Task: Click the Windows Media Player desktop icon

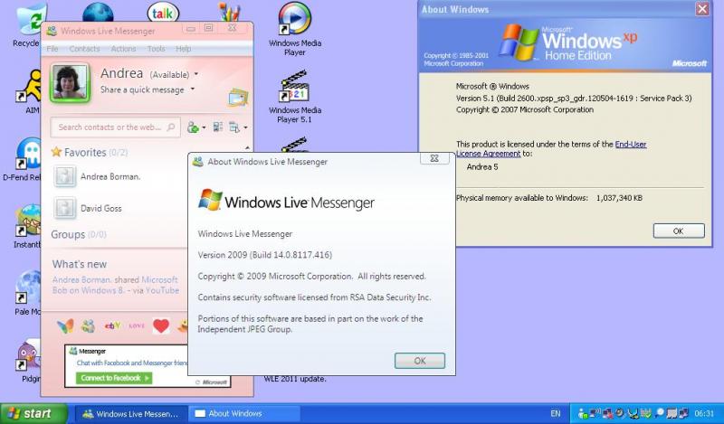Action: point(295,30)
